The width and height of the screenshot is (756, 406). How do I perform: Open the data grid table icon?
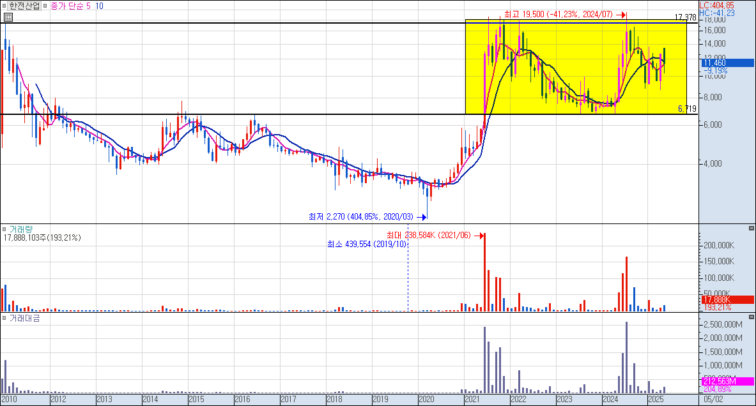8,17
